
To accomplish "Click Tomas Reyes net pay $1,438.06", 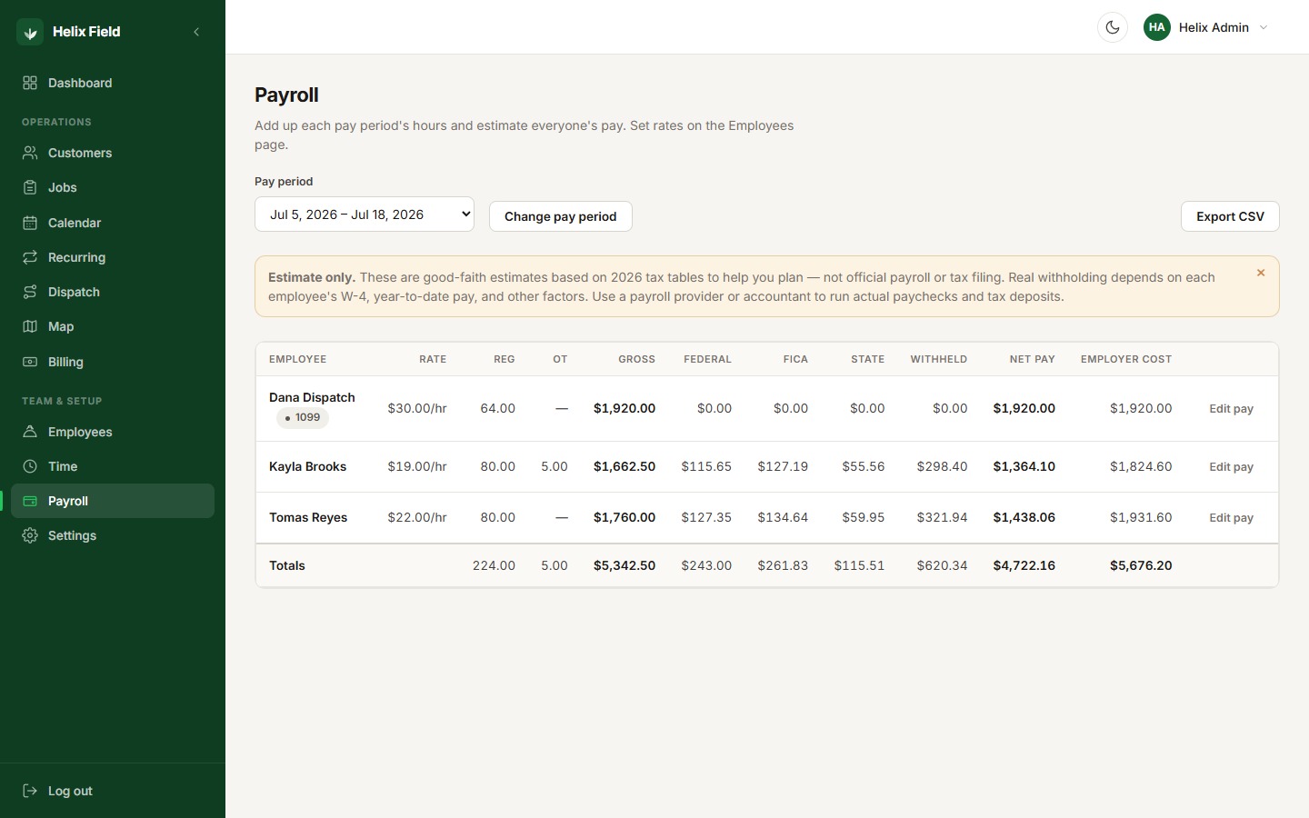I will click(x=1024, y=517).
